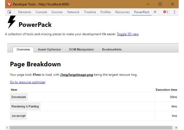Viewport: 184px width, 130px height.
Task: Select the Network panel tab
Action: 73,12
